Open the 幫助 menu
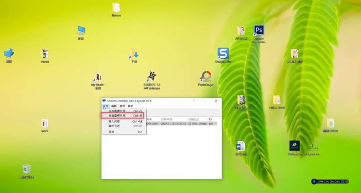The width and height of the screenshot is (361, 193). (x=130, y=106)
